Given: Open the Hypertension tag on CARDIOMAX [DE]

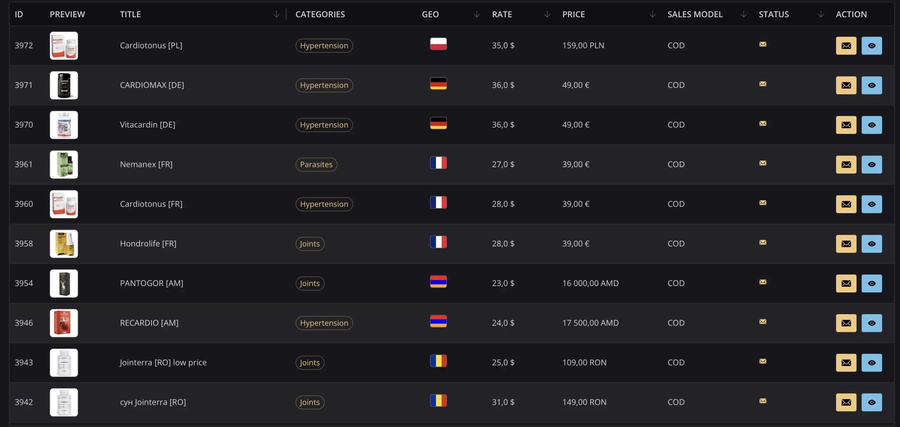Looking at the screenshot, I should 324,85.
